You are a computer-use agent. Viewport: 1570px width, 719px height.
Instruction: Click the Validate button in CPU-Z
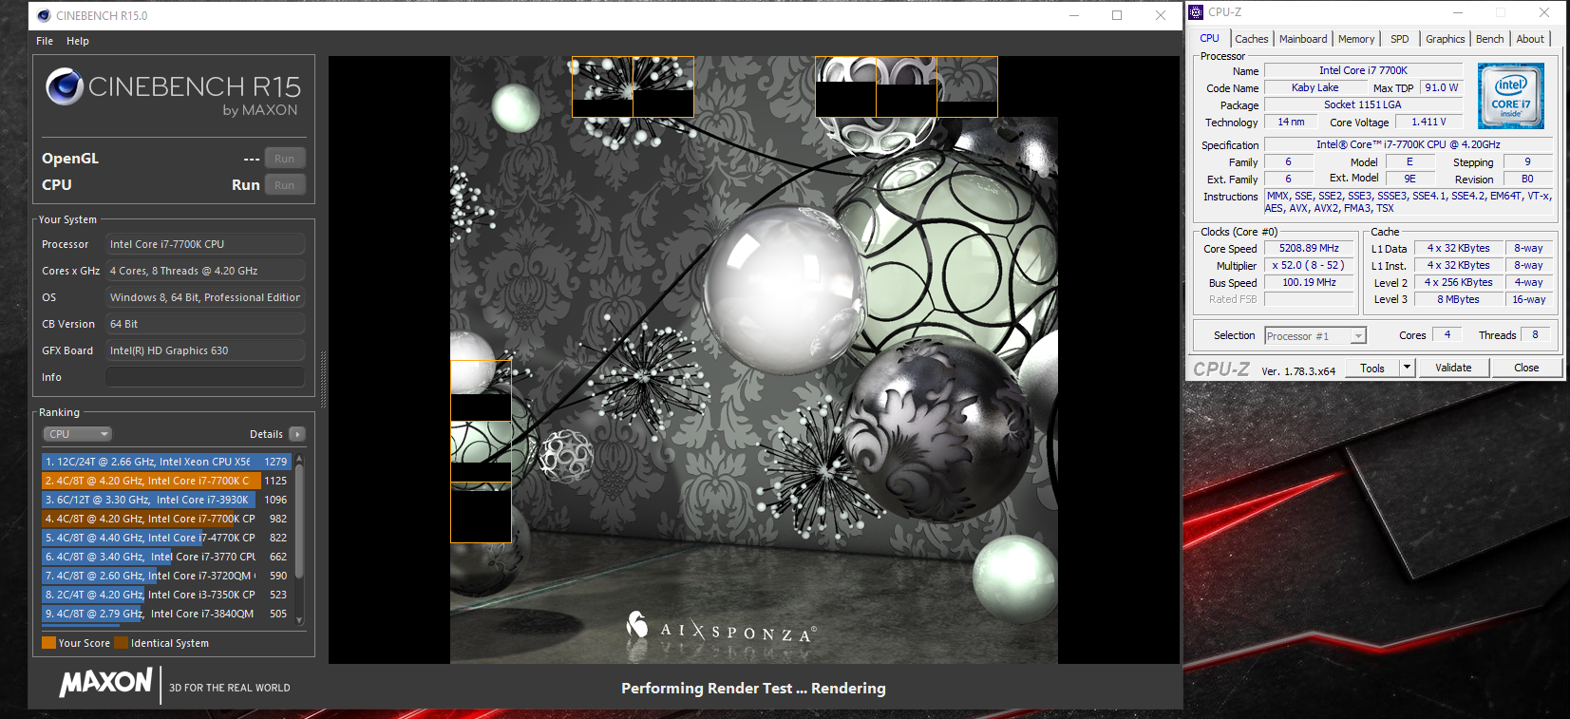tap(1453, 369)
